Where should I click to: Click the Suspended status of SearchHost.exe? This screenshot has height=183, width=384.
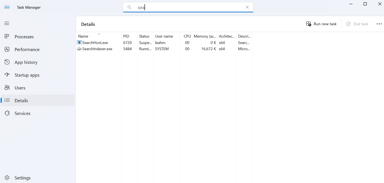[145, 42]
